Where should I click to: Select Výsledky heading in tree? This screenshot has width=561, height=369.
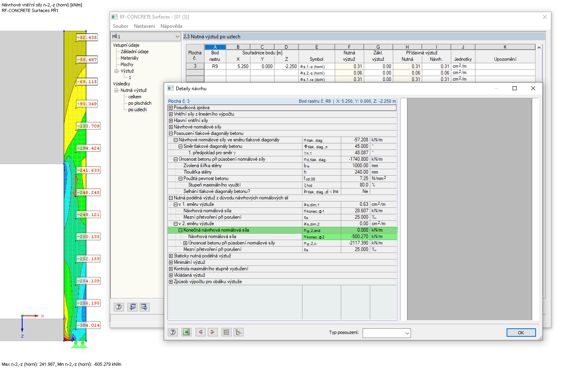pos(121,84)
